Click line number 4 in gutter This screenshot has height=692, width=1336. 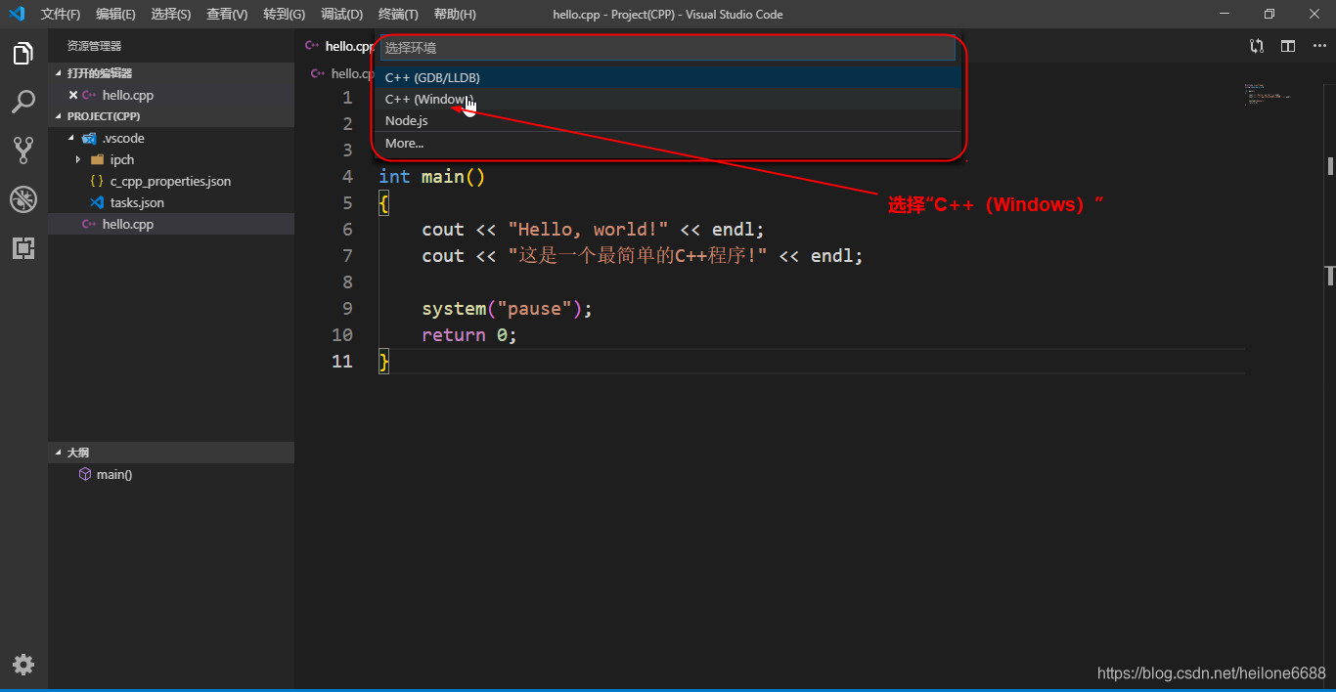(x=347, y=177)
